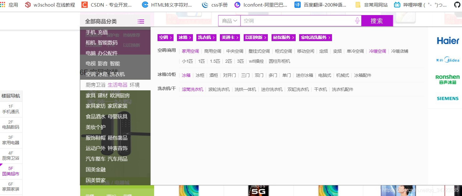Open the CSDN bookmark
This screenshot has width=462, height=196.
[107, 5]
